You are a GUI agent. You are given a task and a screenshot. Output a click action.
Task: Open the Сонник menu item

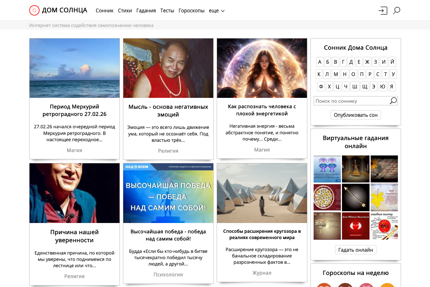[x=105, y=11]
